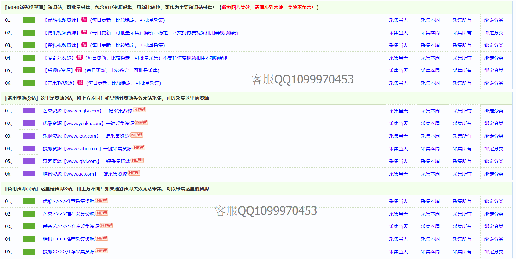
Task: Click 采集所有 in the 芒果TV资源 row
Action: coord(462,83)
